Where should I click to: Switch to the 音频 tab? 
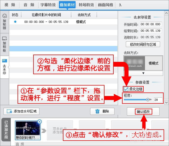point(29,5)
